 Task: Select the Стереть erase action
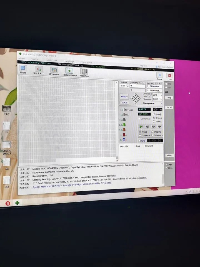pos(152,132)
